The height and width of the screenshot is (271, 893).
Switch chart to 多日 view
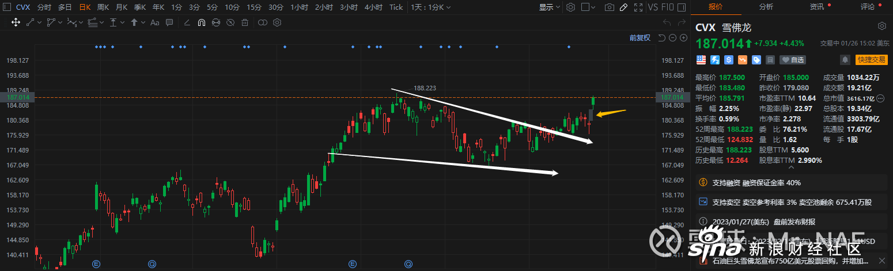(x=65, y=7)
